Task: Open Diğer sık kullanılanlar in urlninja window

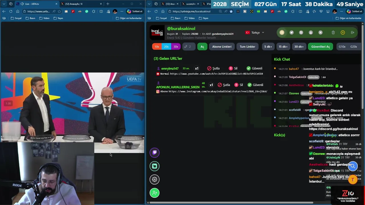Action: click(x=348, y=18)
